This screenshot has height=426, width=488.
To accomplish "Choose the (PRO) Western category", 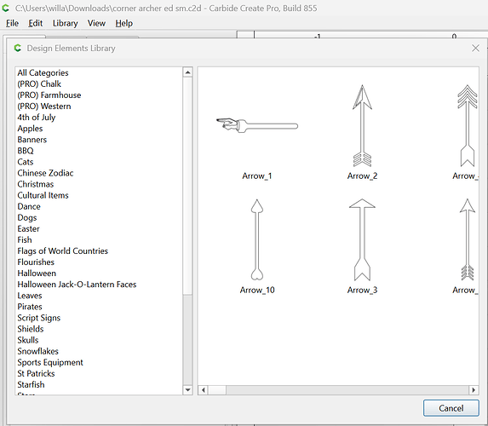I will [x=44, y=106].
